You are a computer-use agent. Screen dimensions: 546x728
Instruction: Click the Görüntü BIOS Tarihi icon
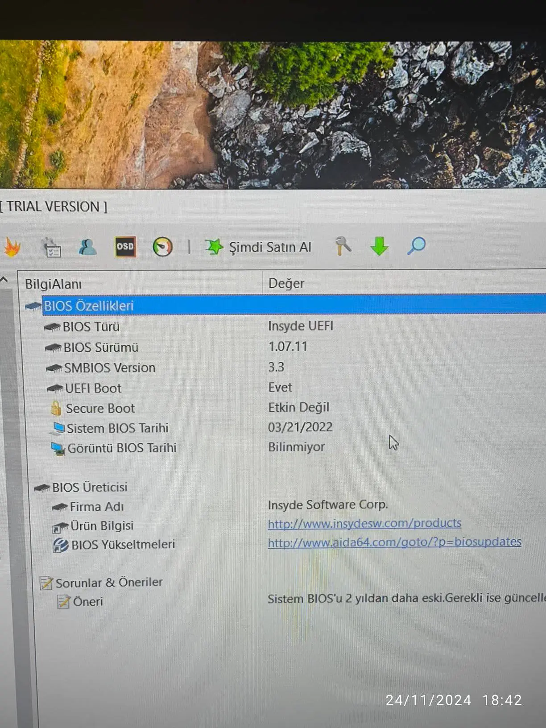pos(58,448)
